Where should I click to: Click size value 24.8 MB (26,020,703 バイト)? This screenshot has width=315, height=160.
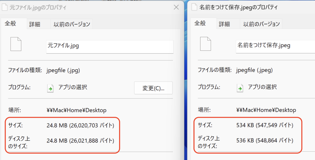80,126
